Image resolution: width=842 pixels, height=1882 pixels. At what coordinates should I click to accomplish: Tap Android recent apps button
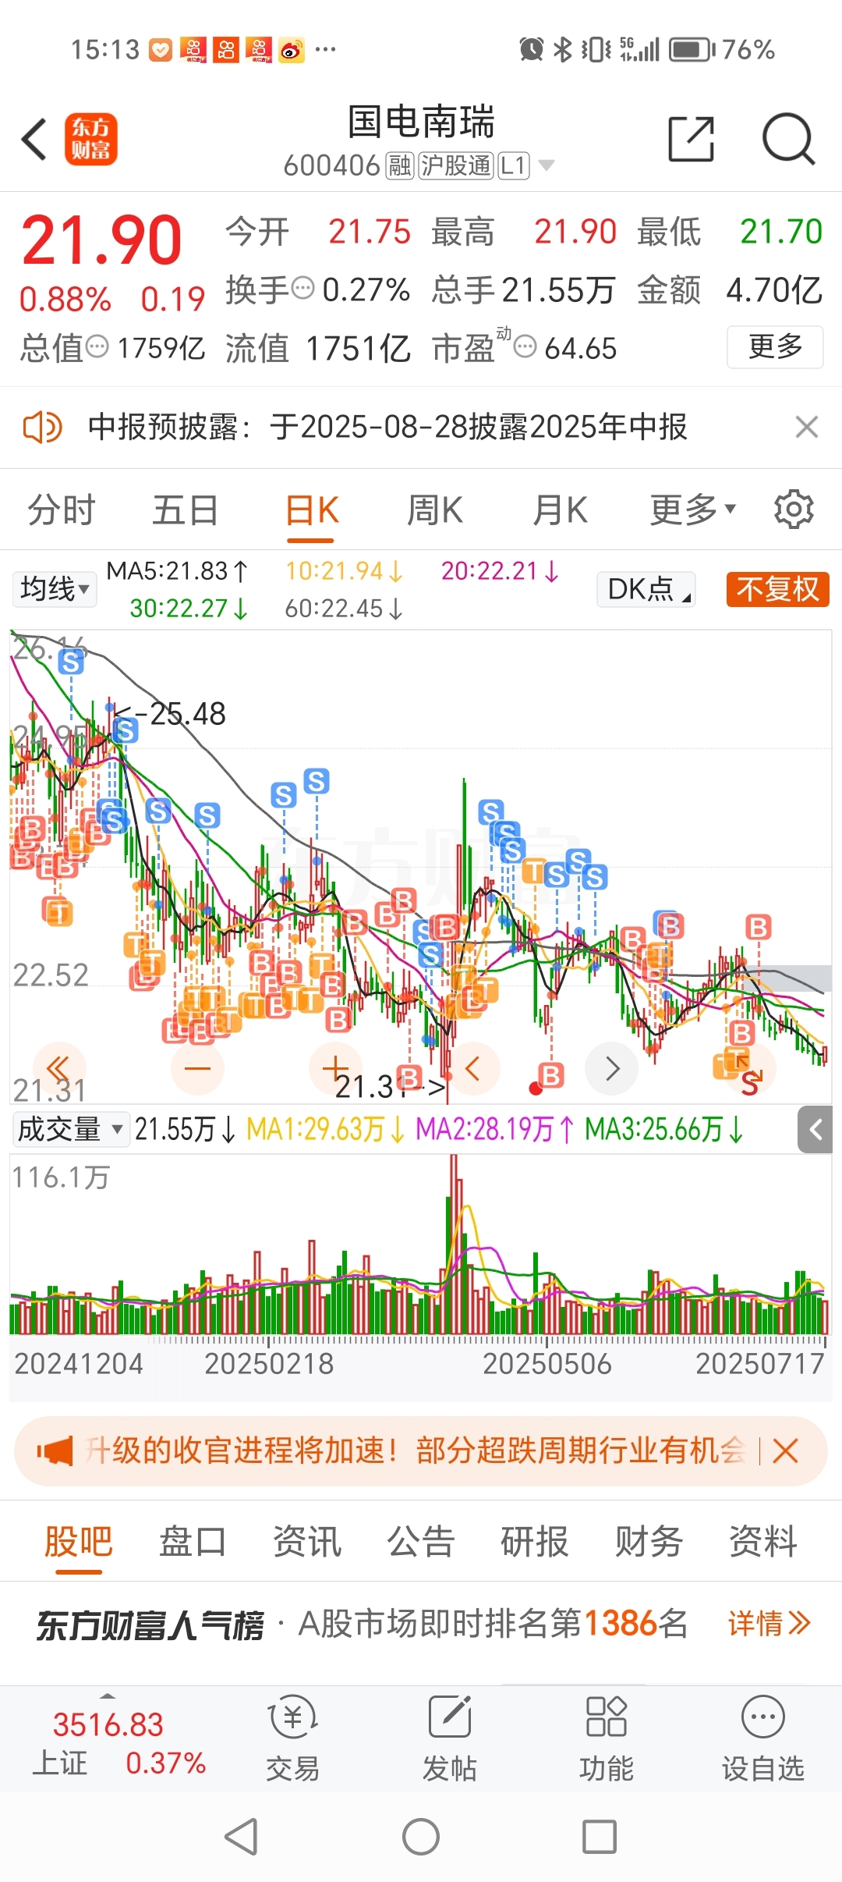[600, 1837]
